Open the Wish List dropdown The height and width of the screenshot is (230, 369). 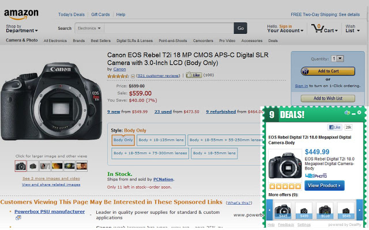(352, 29)
